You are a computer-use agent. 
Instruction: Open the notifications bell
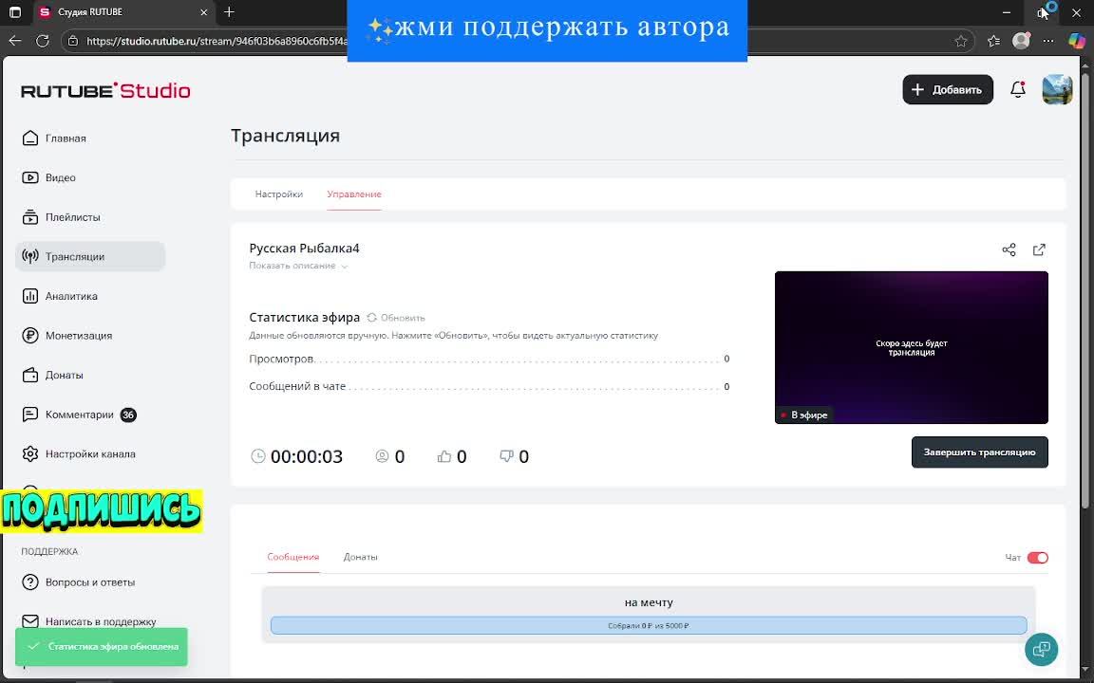pyautogui.click(x=1018, y=89)
